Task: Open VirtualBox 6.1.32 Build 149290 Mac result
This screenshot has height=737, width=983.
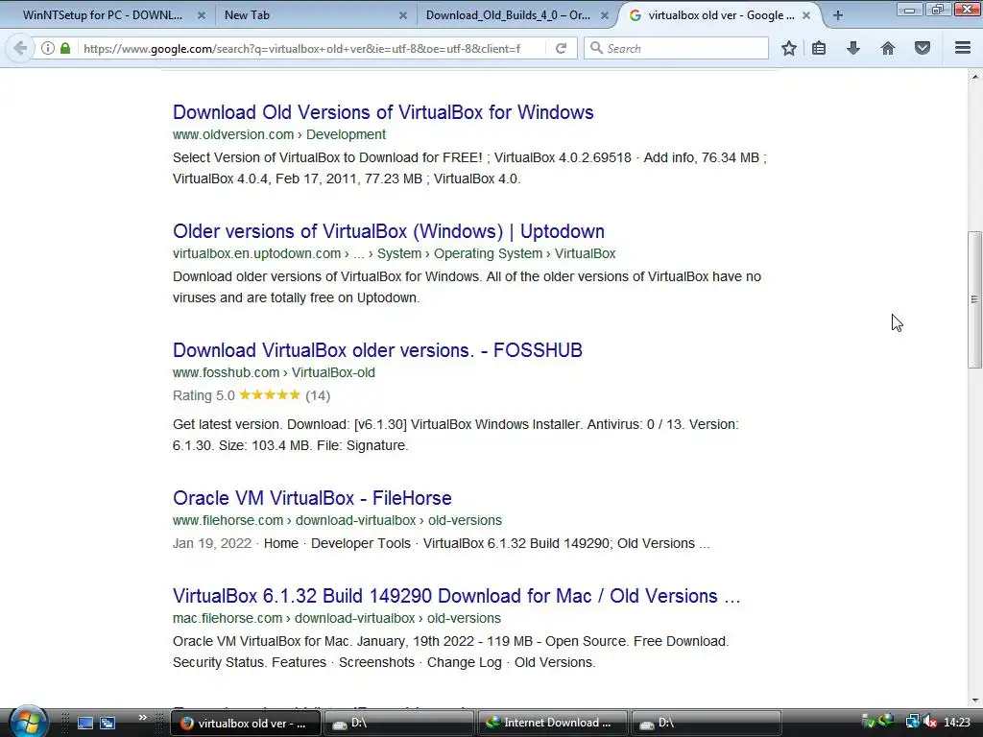Action: (x=456, y=596)
